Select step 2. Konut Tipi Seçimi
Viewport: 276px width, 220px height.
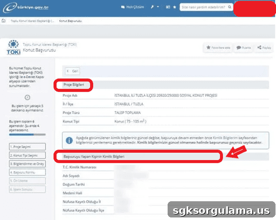27,155
